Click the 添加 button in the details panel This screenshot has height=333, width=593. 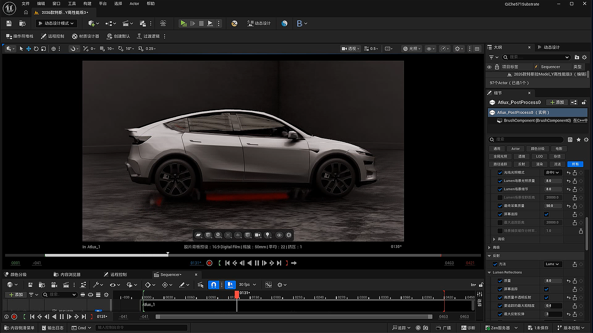(557, 102)
